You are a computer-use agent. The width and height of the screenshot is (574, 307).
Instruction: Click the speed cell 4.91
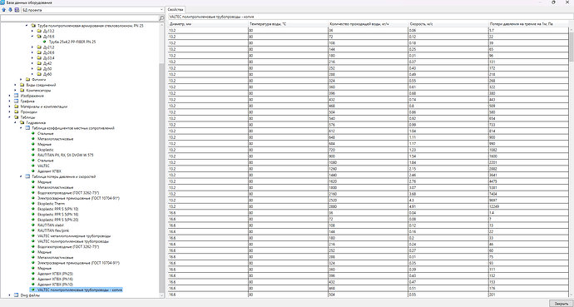pos(448,206)
